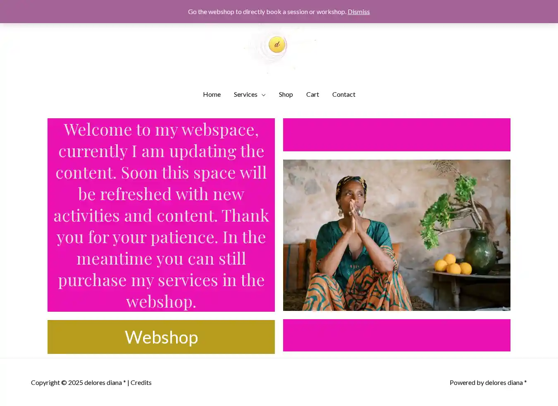The width and height of the screenshot is (558, 406).
Task: Click the pink bar above the photo
Action: [397, 135]
